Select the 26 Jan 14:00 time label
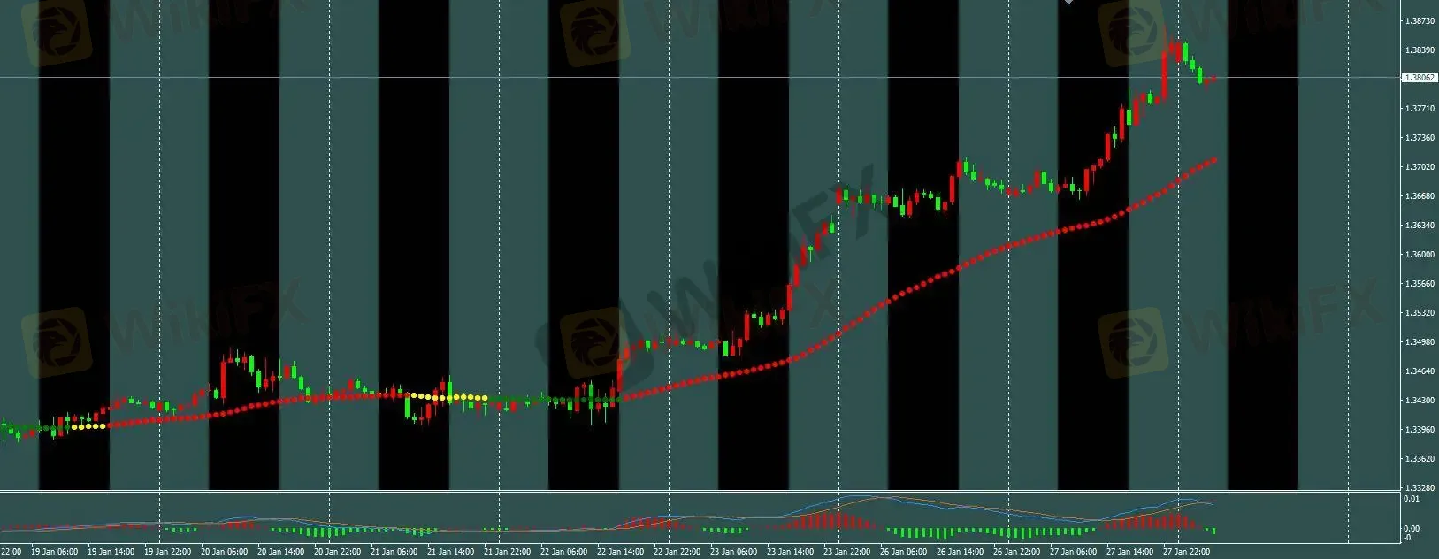1439x559 pixels. point(960,552)
